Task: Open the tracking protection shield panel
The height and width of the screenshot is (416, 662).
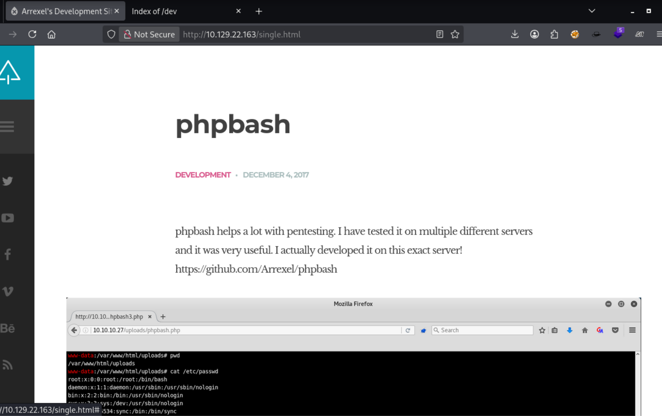Action: (x=111, y=34)
